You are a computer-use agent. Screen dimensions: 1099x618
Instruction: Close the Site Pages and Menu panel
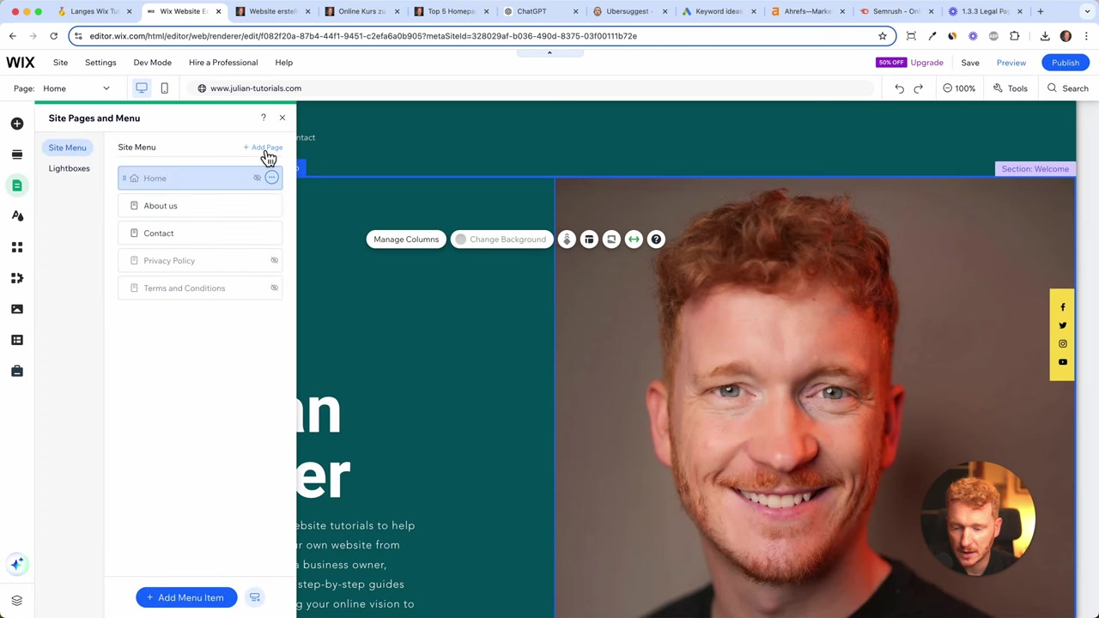[x=282, y=118]
